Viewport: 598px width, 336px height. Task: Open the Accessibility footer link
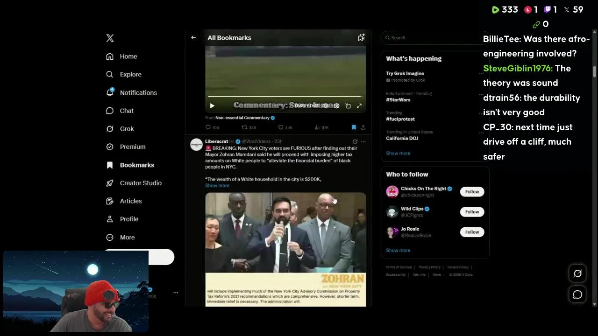tap(396, 275)
